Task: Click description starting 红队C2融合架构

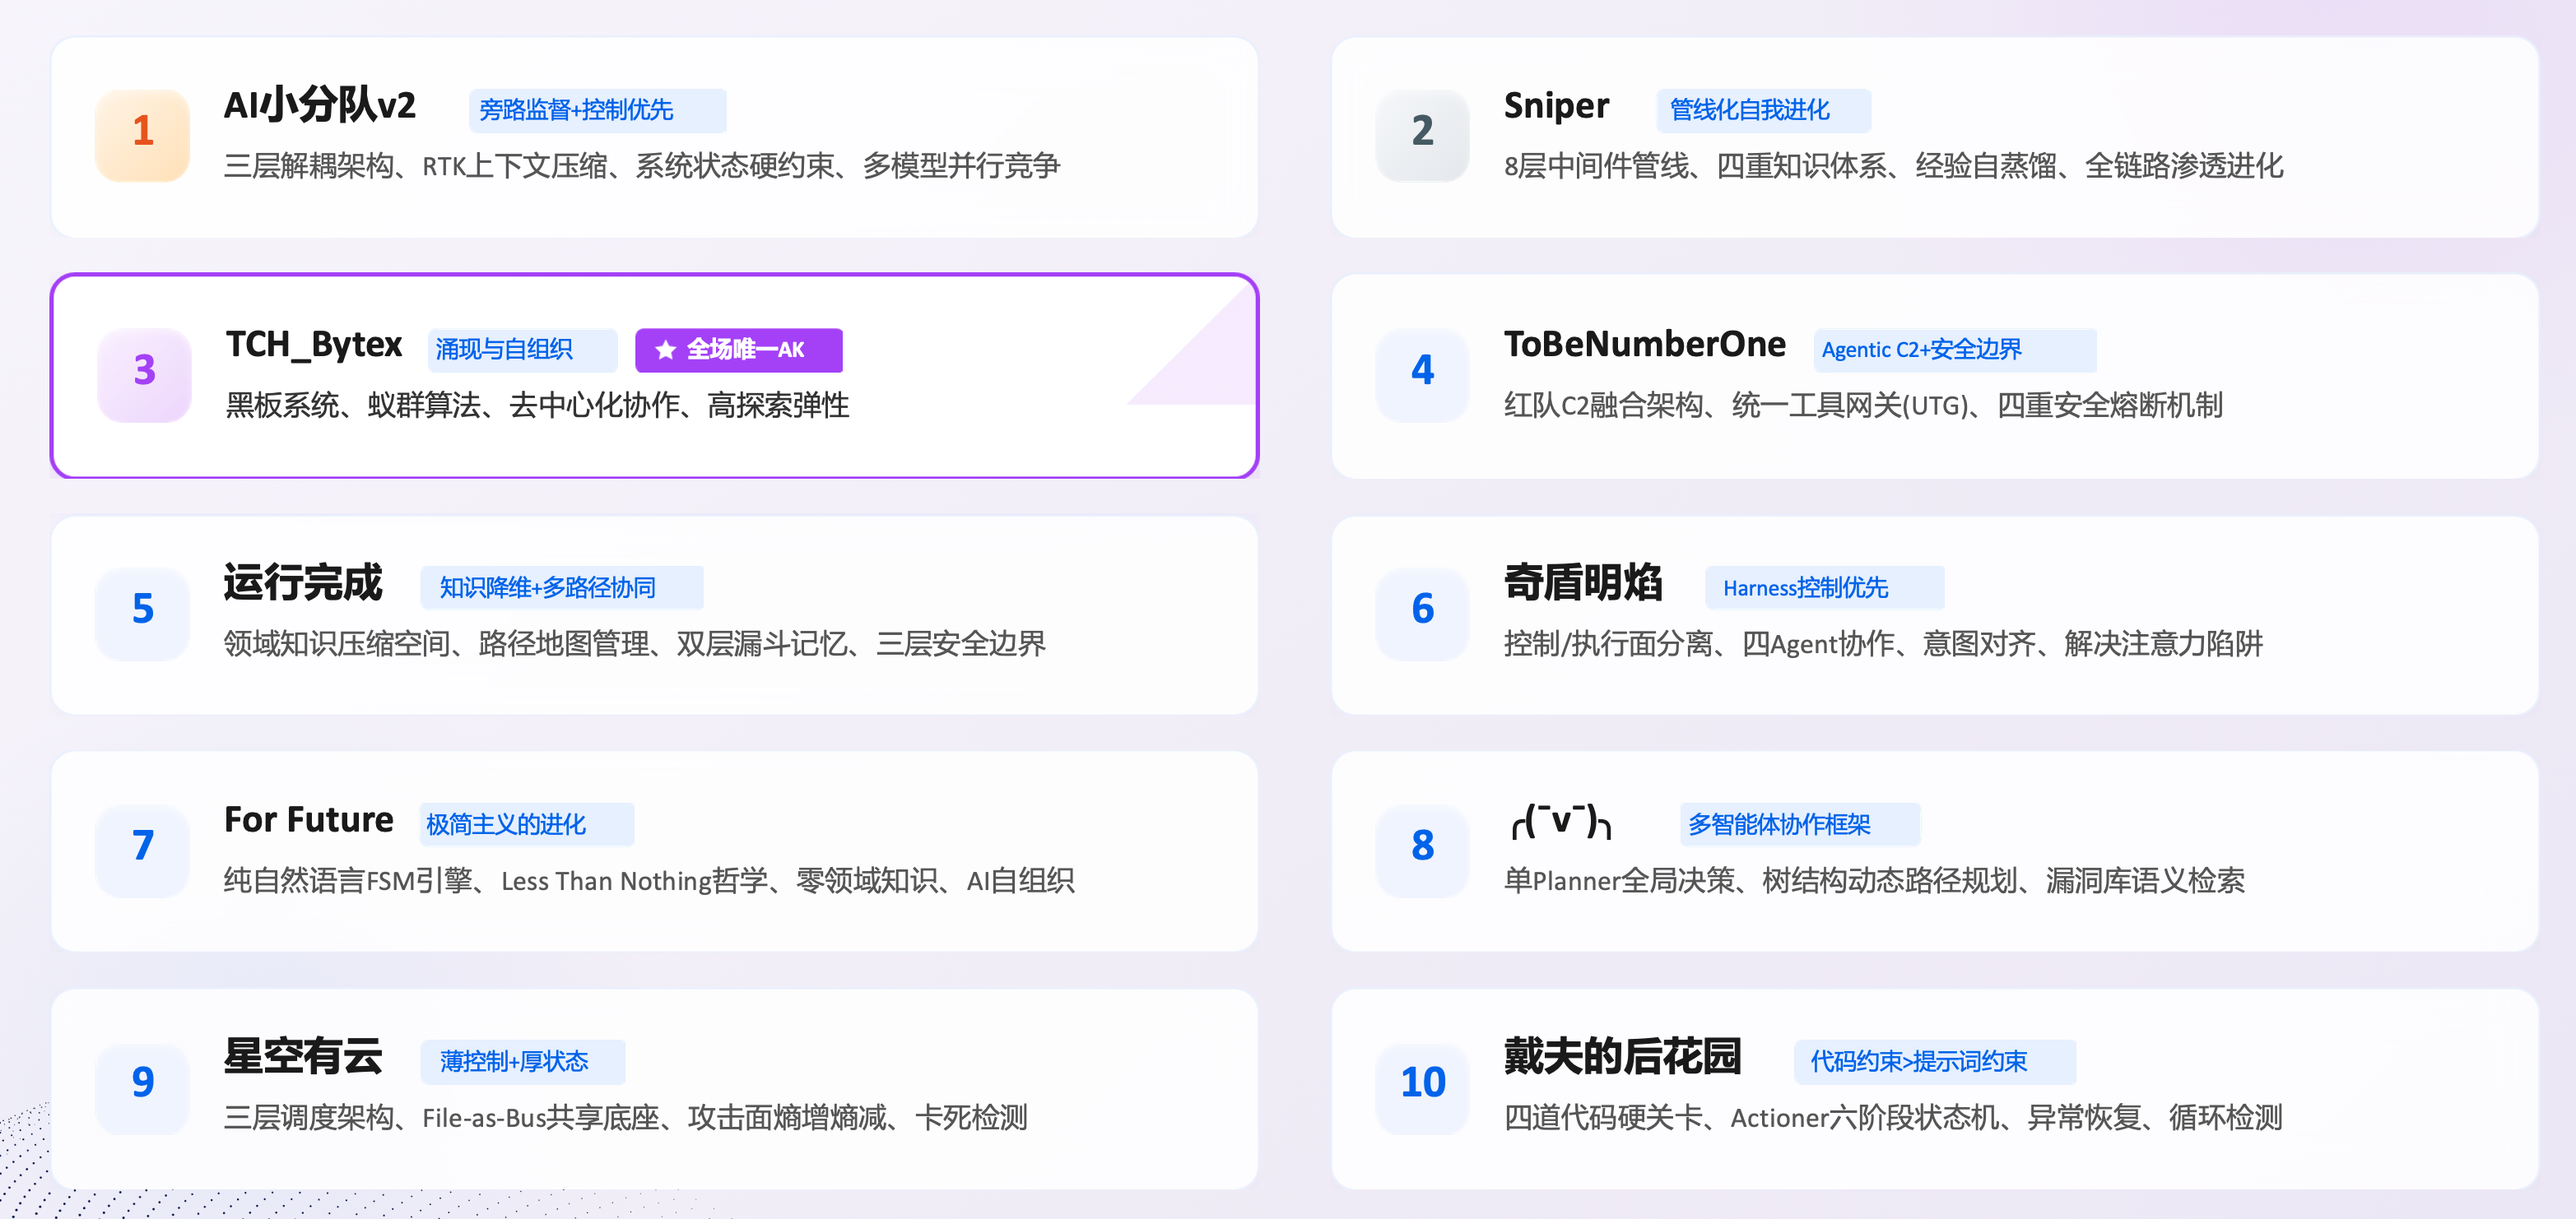Action: [x=1864, y=406]
